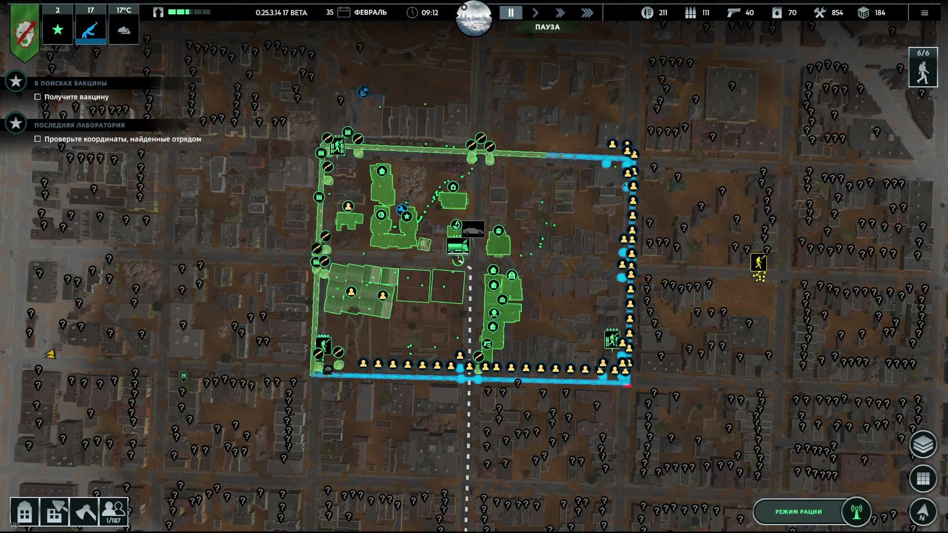Image resolution: width=948 pixels, height=533 pixels.
Task: Set fastest triple-arrow game speed
Action: click(587, 13)
